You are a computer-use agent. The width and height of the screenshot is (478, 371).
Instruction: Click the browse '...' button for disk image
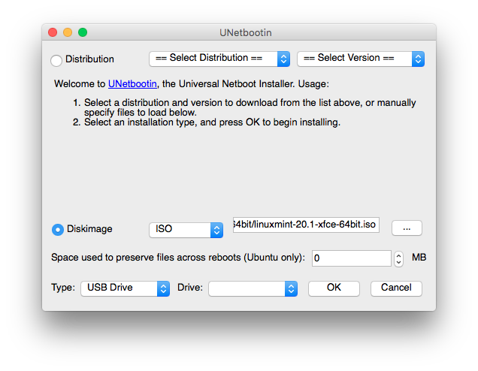click(407, 228)
